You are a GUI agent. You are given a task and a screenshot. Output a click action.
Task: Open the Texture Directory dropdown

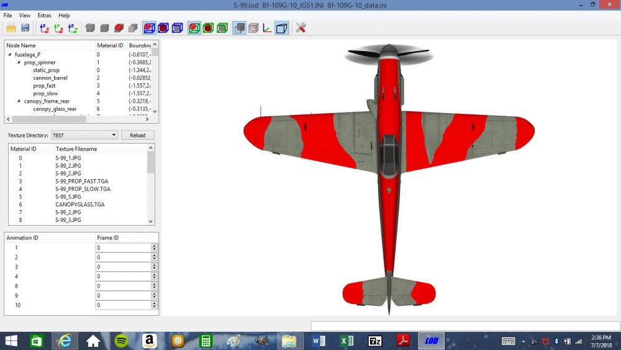click(x=84, y=135)
